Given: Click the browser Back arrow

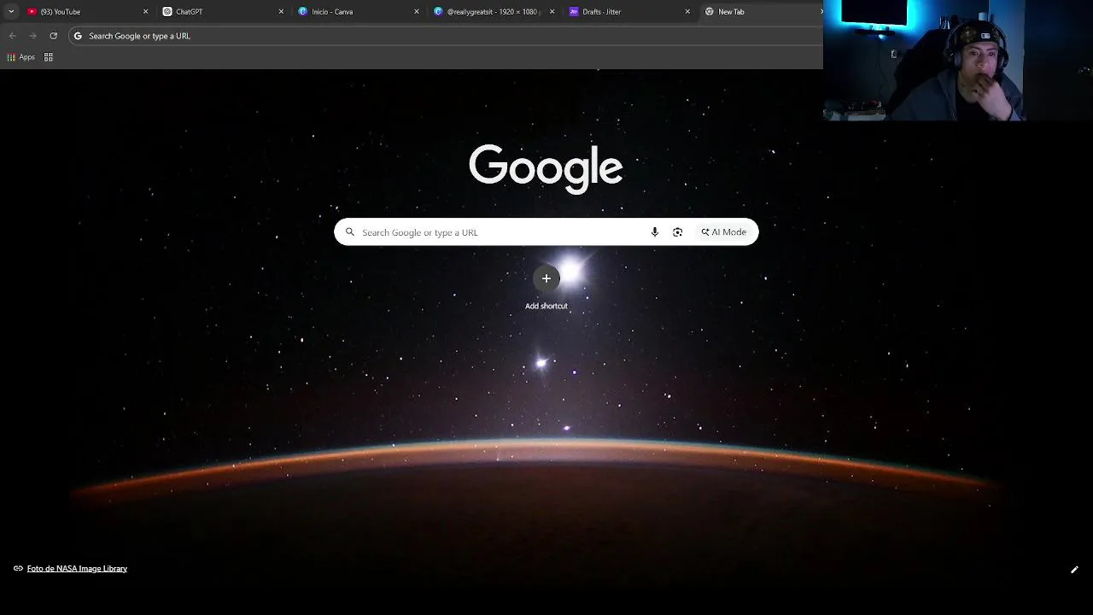Looking at the screenshot, I should coord(12,36).
